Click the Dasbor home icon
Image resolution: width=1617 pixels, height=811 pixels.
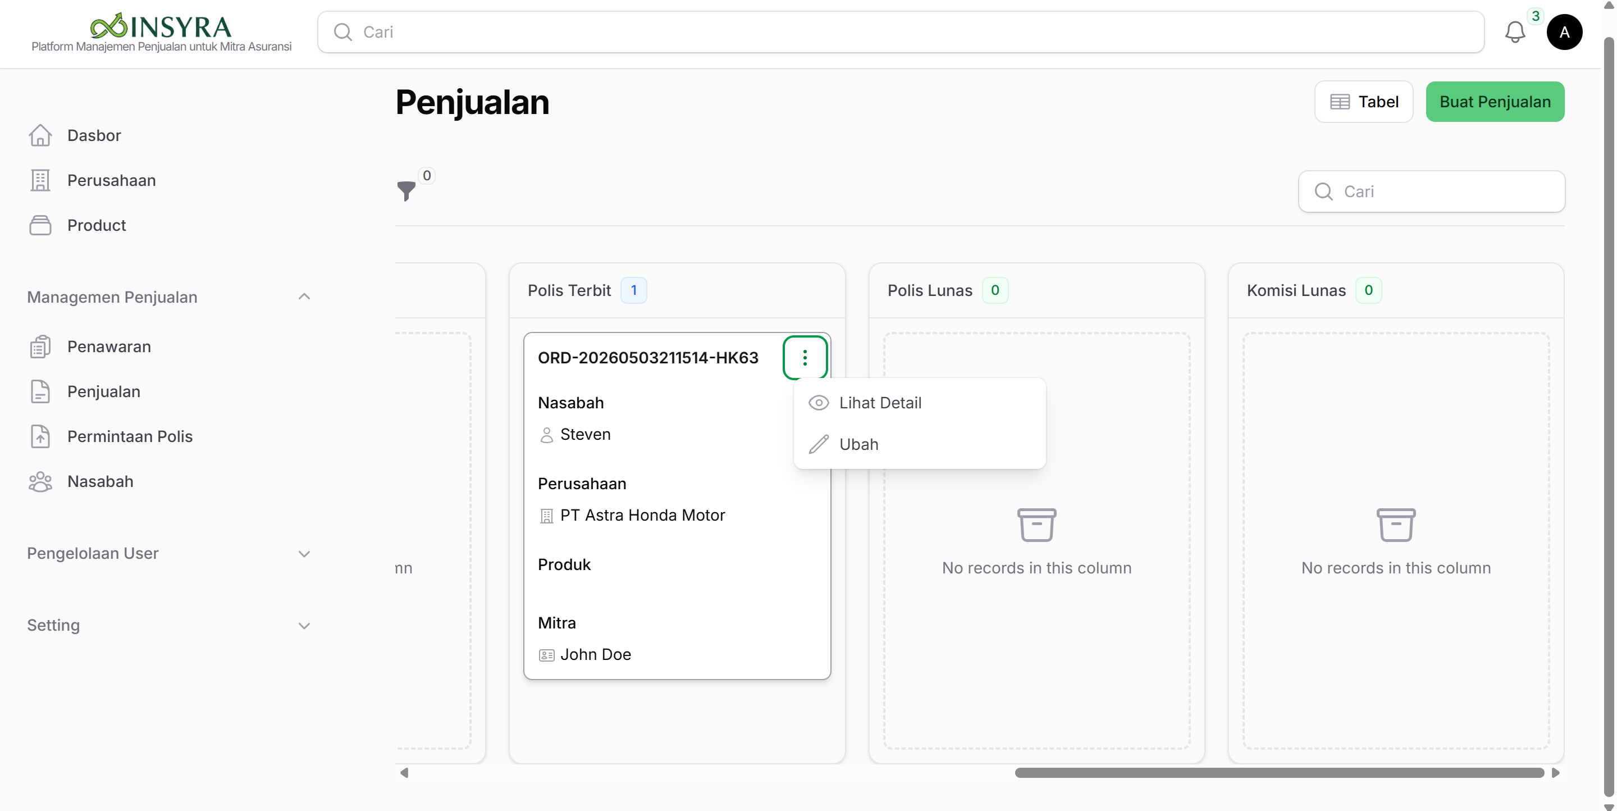(x=40, y=135)
